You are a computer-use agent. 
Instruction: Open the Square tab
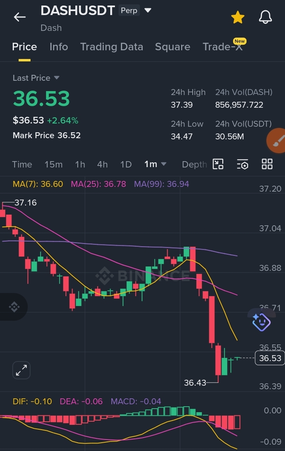pos(172,47)
